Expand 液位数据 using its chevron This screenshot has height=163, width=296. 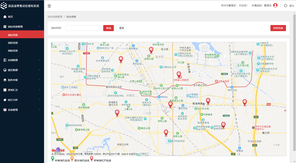(x=39, y=70)
